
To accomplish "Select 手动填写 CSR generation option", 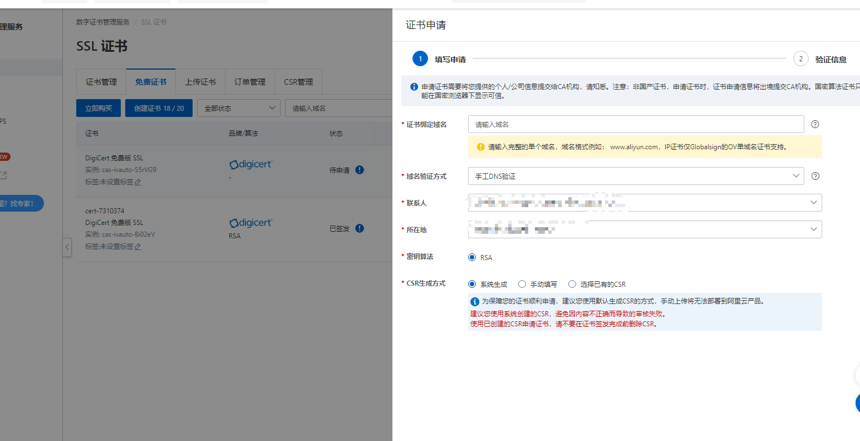I will tap(522, 284).
